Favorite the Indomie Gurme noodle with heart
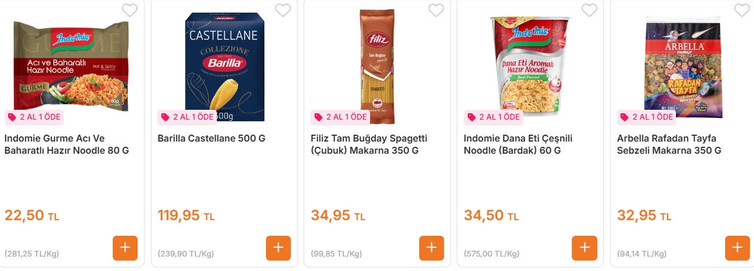 (130, 10)
